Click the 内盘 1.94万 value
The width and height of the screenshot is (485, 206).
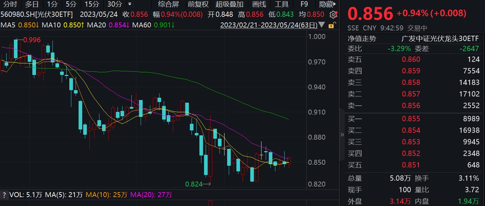[x=468, y=201]
